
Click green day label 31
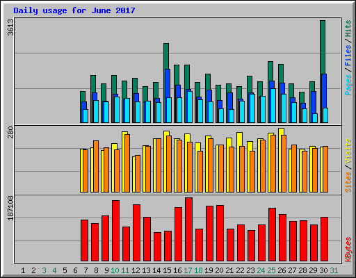tap(334, 270)
